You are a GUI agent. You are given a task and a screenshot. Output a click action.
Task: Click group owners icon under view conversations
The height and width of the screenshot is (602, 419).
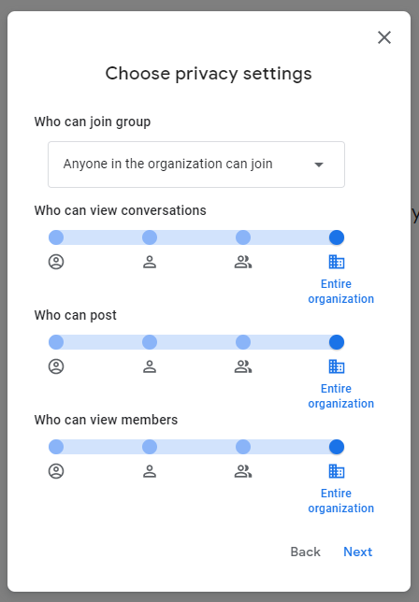(56, 262)
